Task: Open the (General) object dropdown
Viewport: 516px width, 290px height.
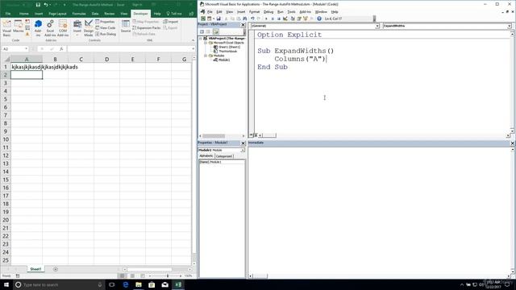Action: tap(377, 26)
